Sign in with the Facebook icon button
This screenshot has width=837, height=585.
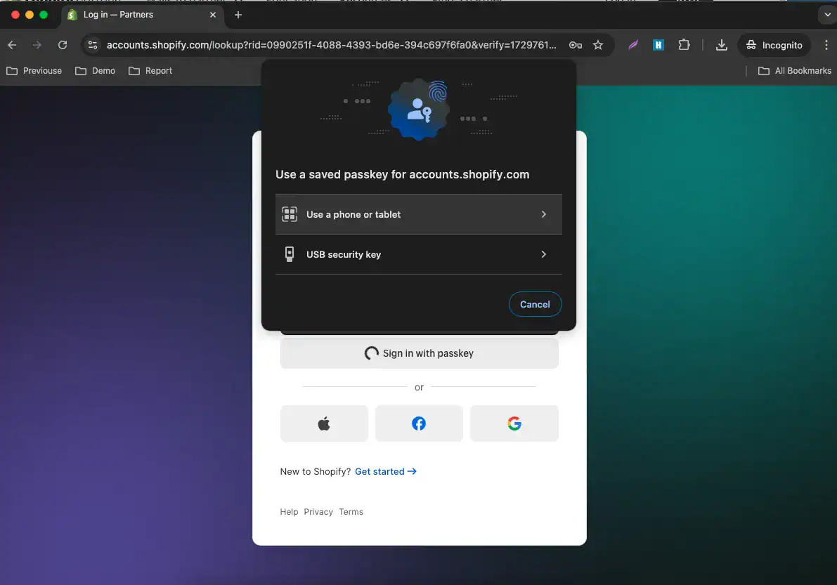pyautogui.click(x=419, y=423)
